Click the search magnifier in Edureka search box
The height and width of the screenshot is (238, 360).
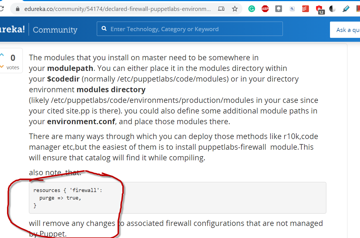pyautogui.click(x=104, y=29)
